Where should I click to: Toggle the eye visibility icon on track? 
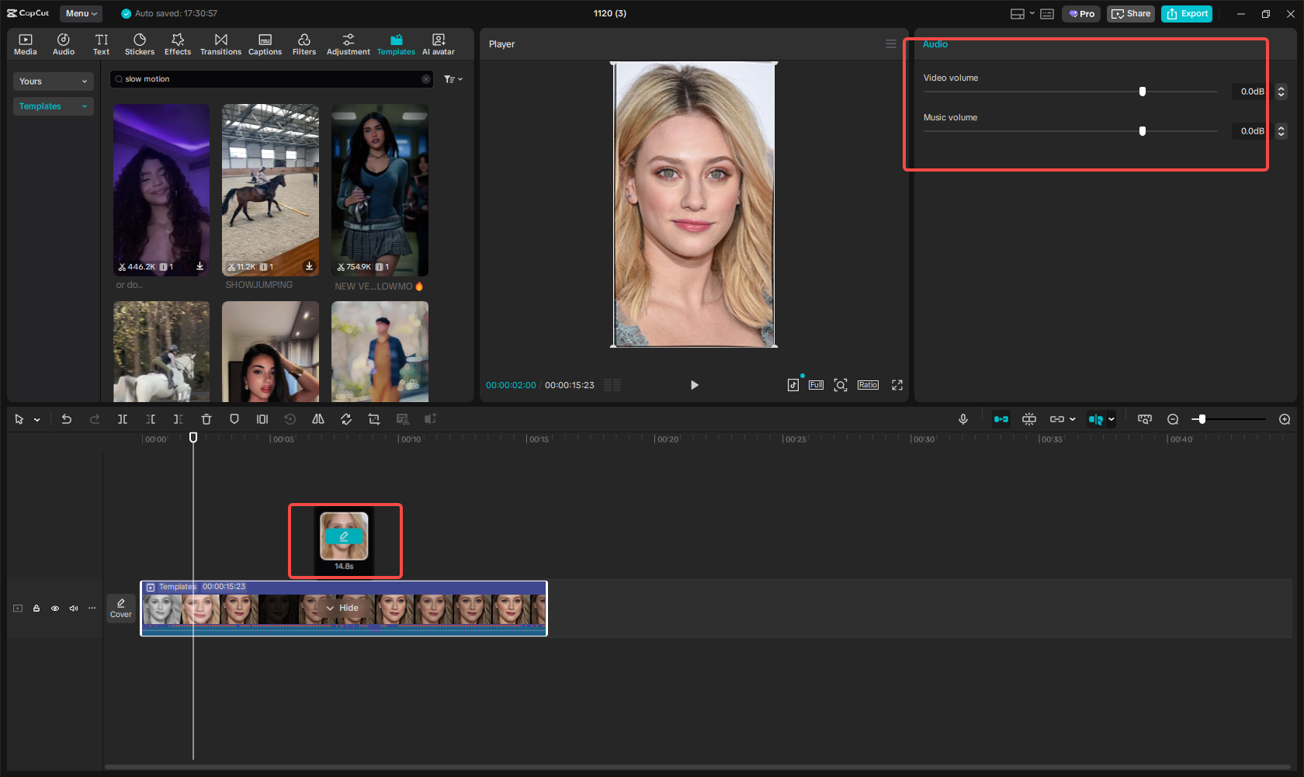(x=54, y=608)
